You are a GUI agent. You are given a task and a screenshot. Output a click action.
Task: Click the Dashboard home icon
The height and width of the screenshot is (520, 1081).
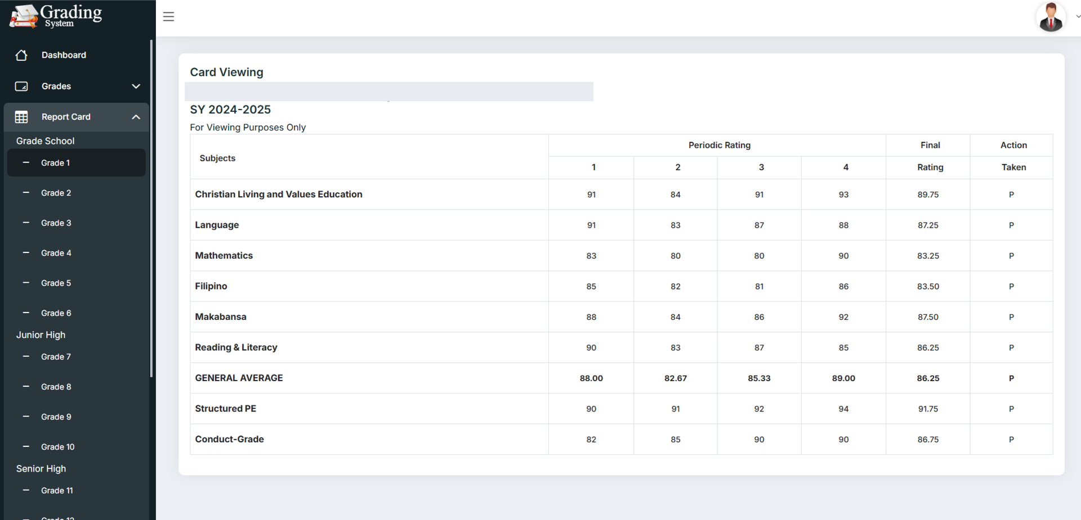(21, 55)
